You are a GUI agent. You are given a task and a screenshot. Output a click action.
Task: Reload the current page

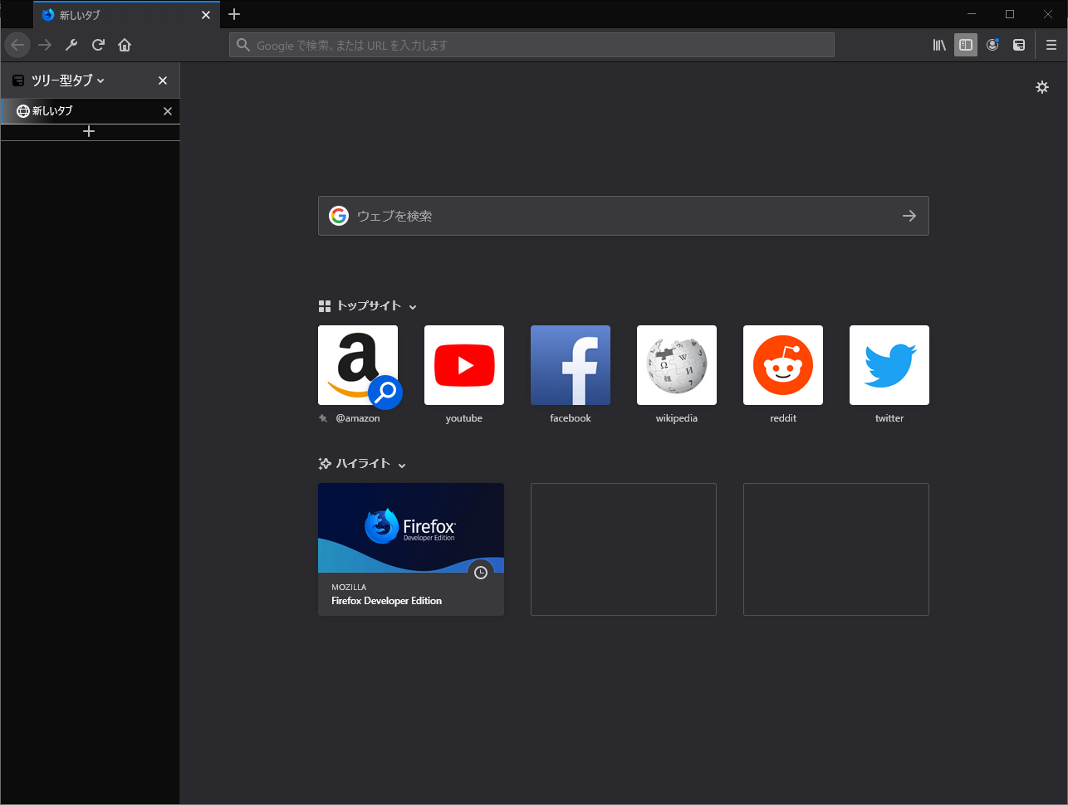click(98, 45)
